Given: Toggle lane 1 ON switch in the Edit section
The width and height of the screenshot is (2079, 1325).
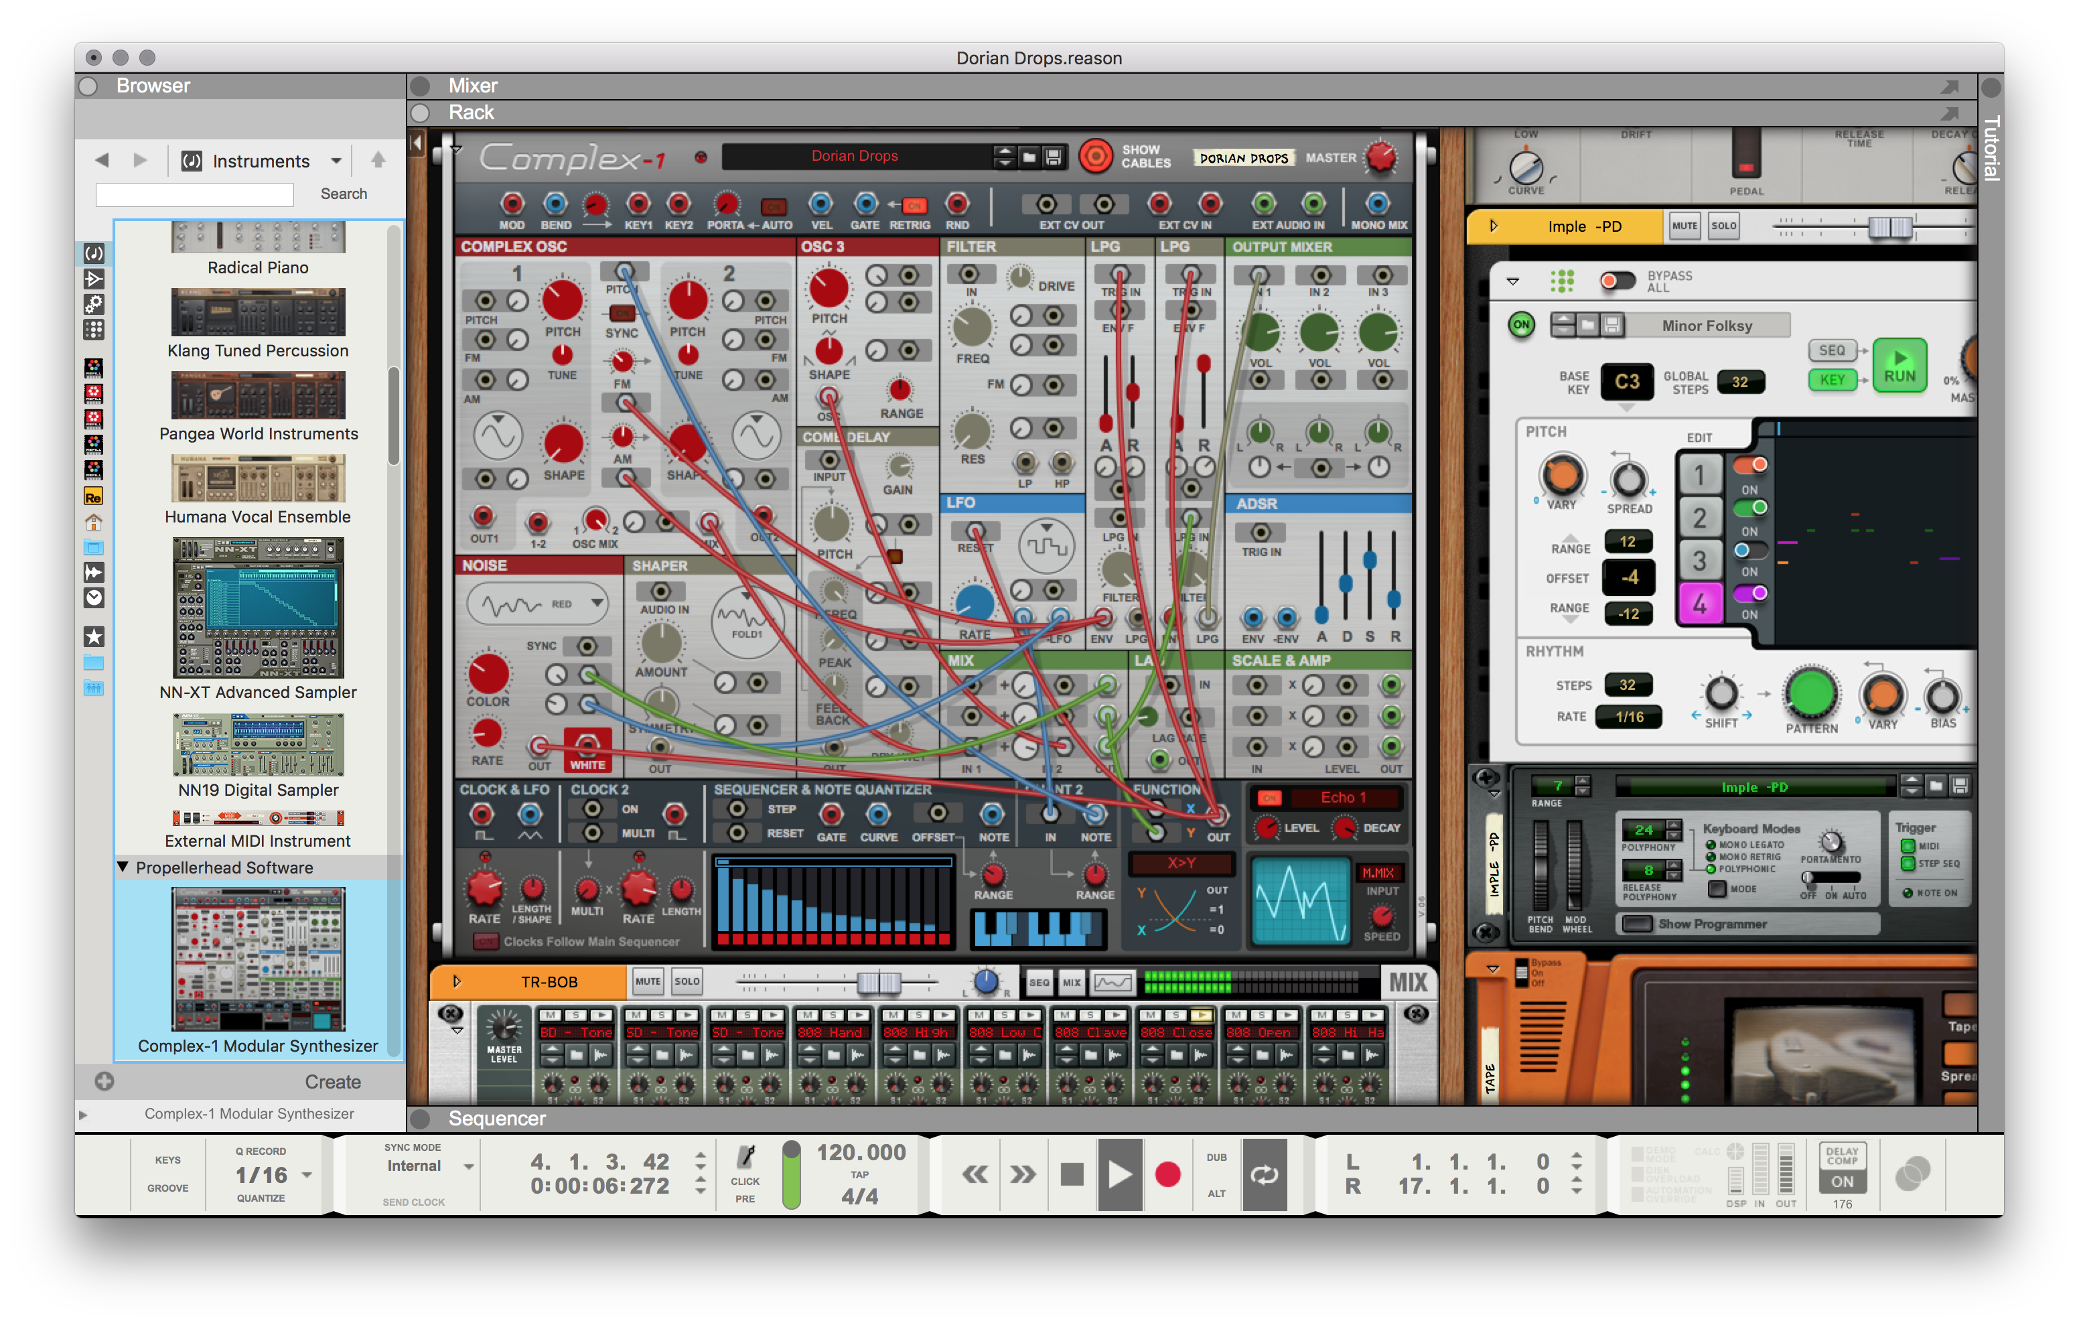Looking at the screenshot, I should (1750, 466).
